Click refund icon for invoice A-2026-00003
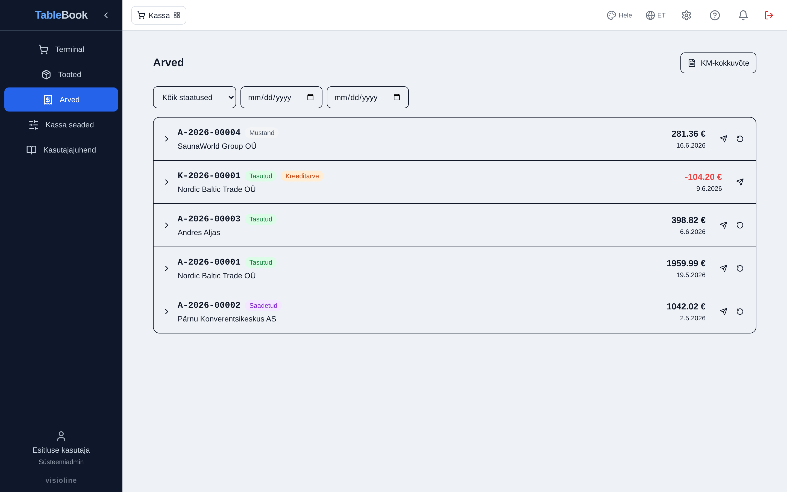Screen dimensions: 787x492 [740, 225]
